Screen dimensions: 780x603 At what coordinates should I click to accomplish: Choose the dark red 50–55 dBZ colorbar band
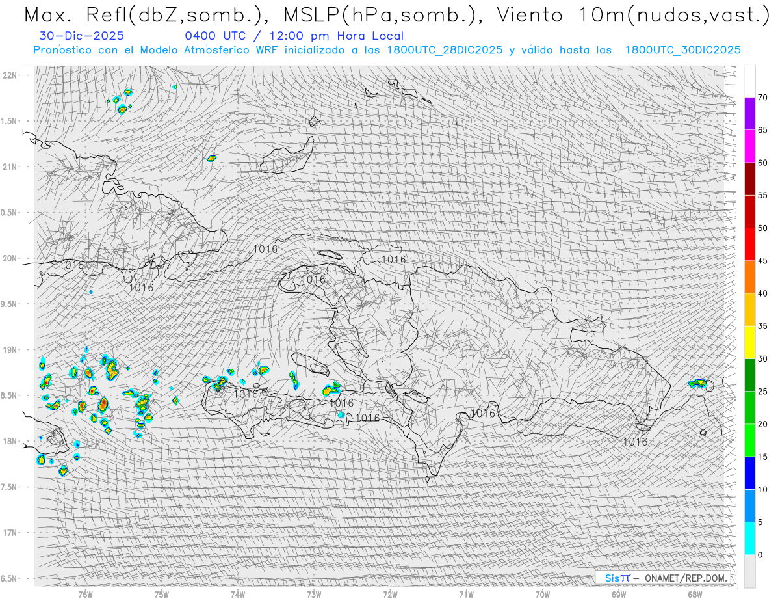tap(749, 211)
